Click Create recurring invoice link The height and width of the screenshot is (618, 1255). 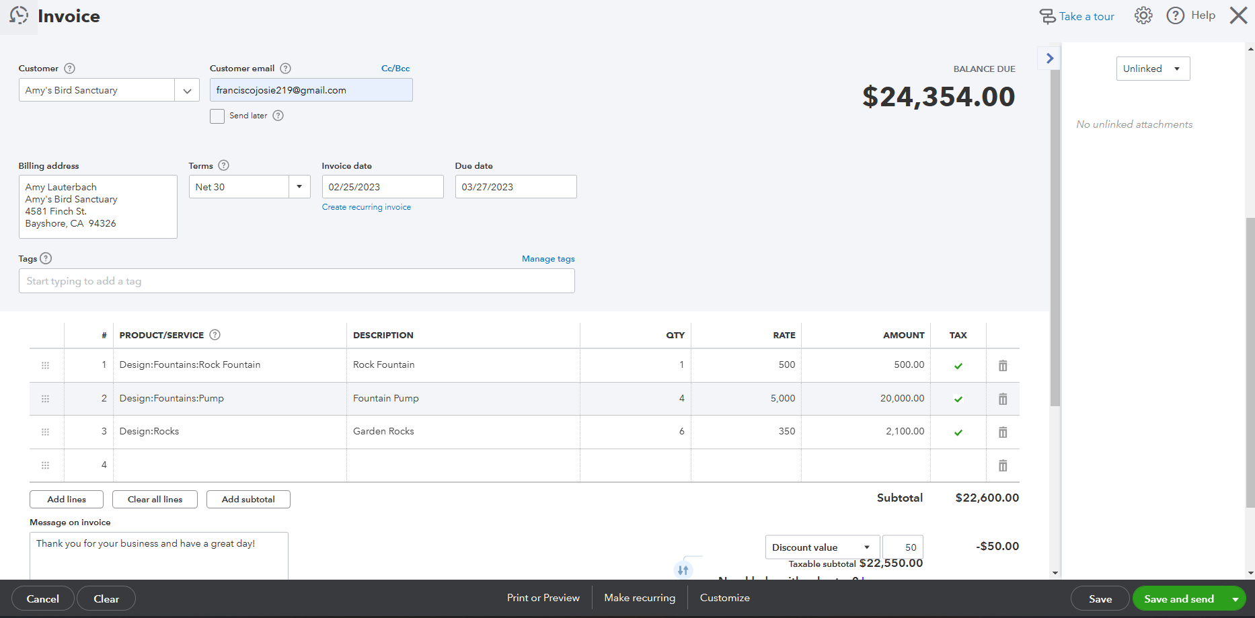click(367, 207)
